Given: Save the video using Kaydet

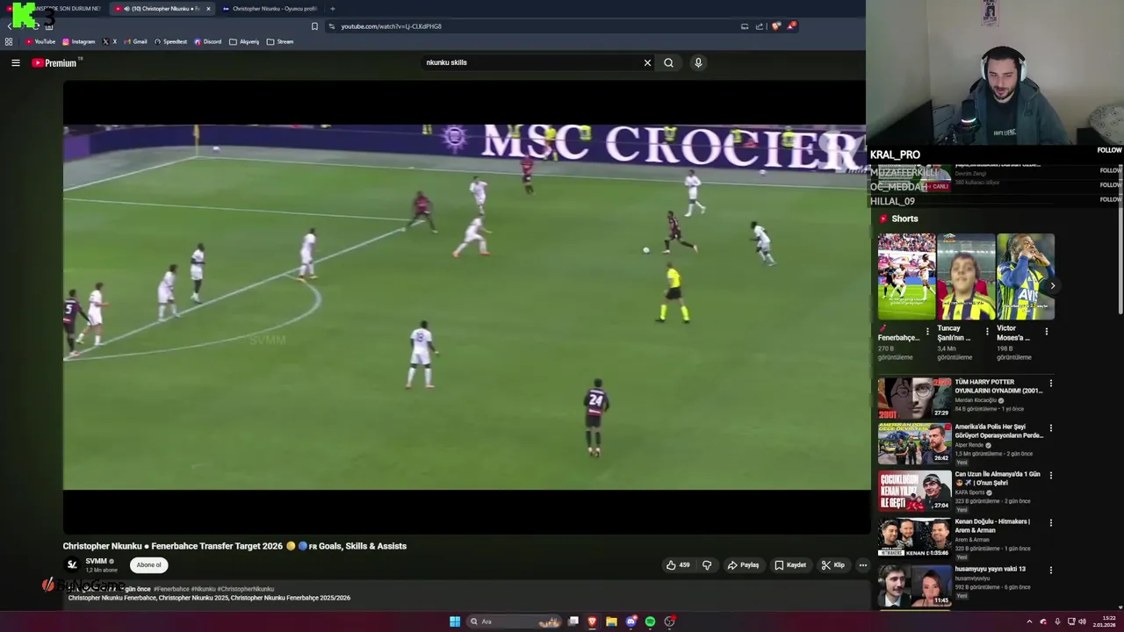Looking at the screenshot, I should 790,565.
